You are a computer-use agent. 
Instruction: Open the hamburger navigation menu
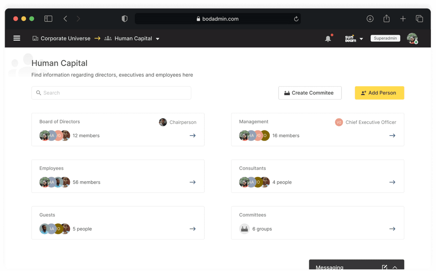pyautogui.click(x=17, y=38)
